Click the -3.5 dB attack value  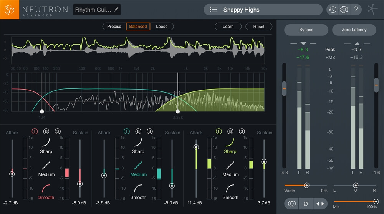[x=103, y=203]
